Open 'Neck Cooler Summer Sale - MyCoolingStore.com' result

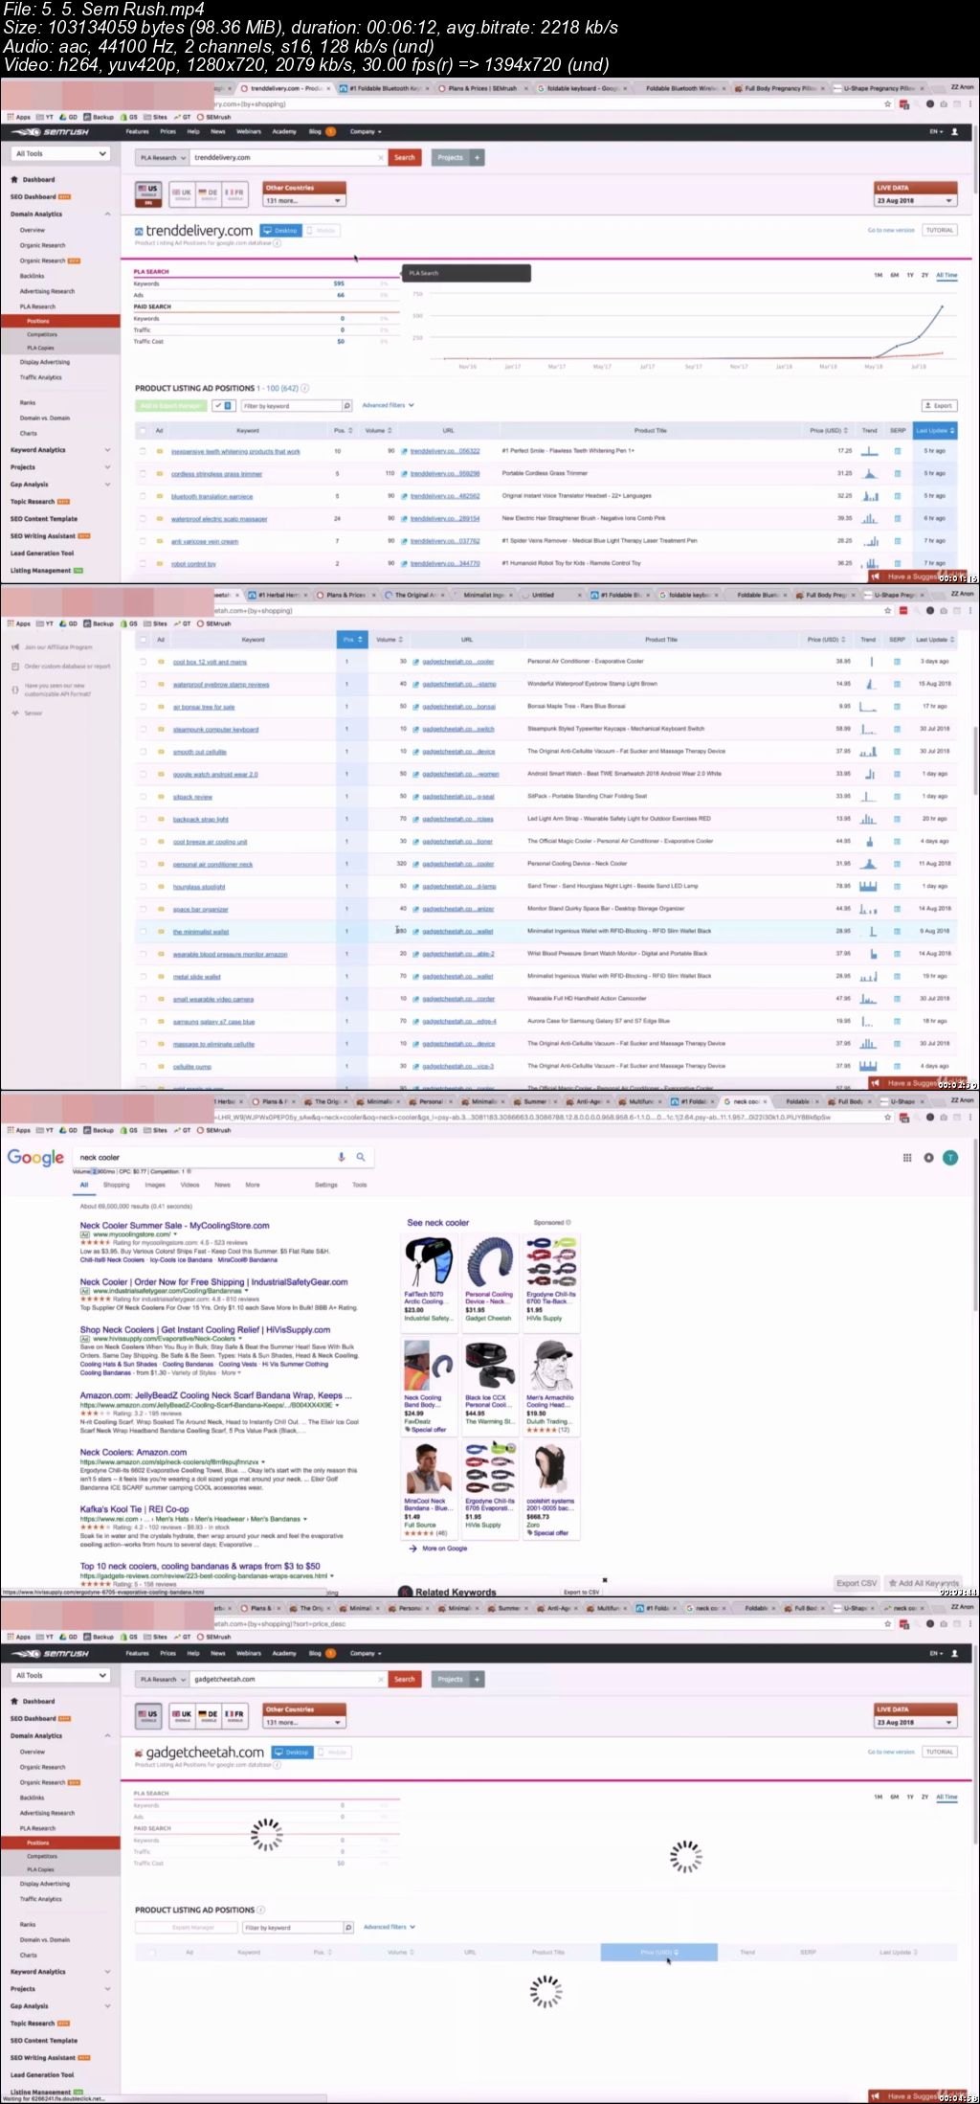[x=174, y=1225]
